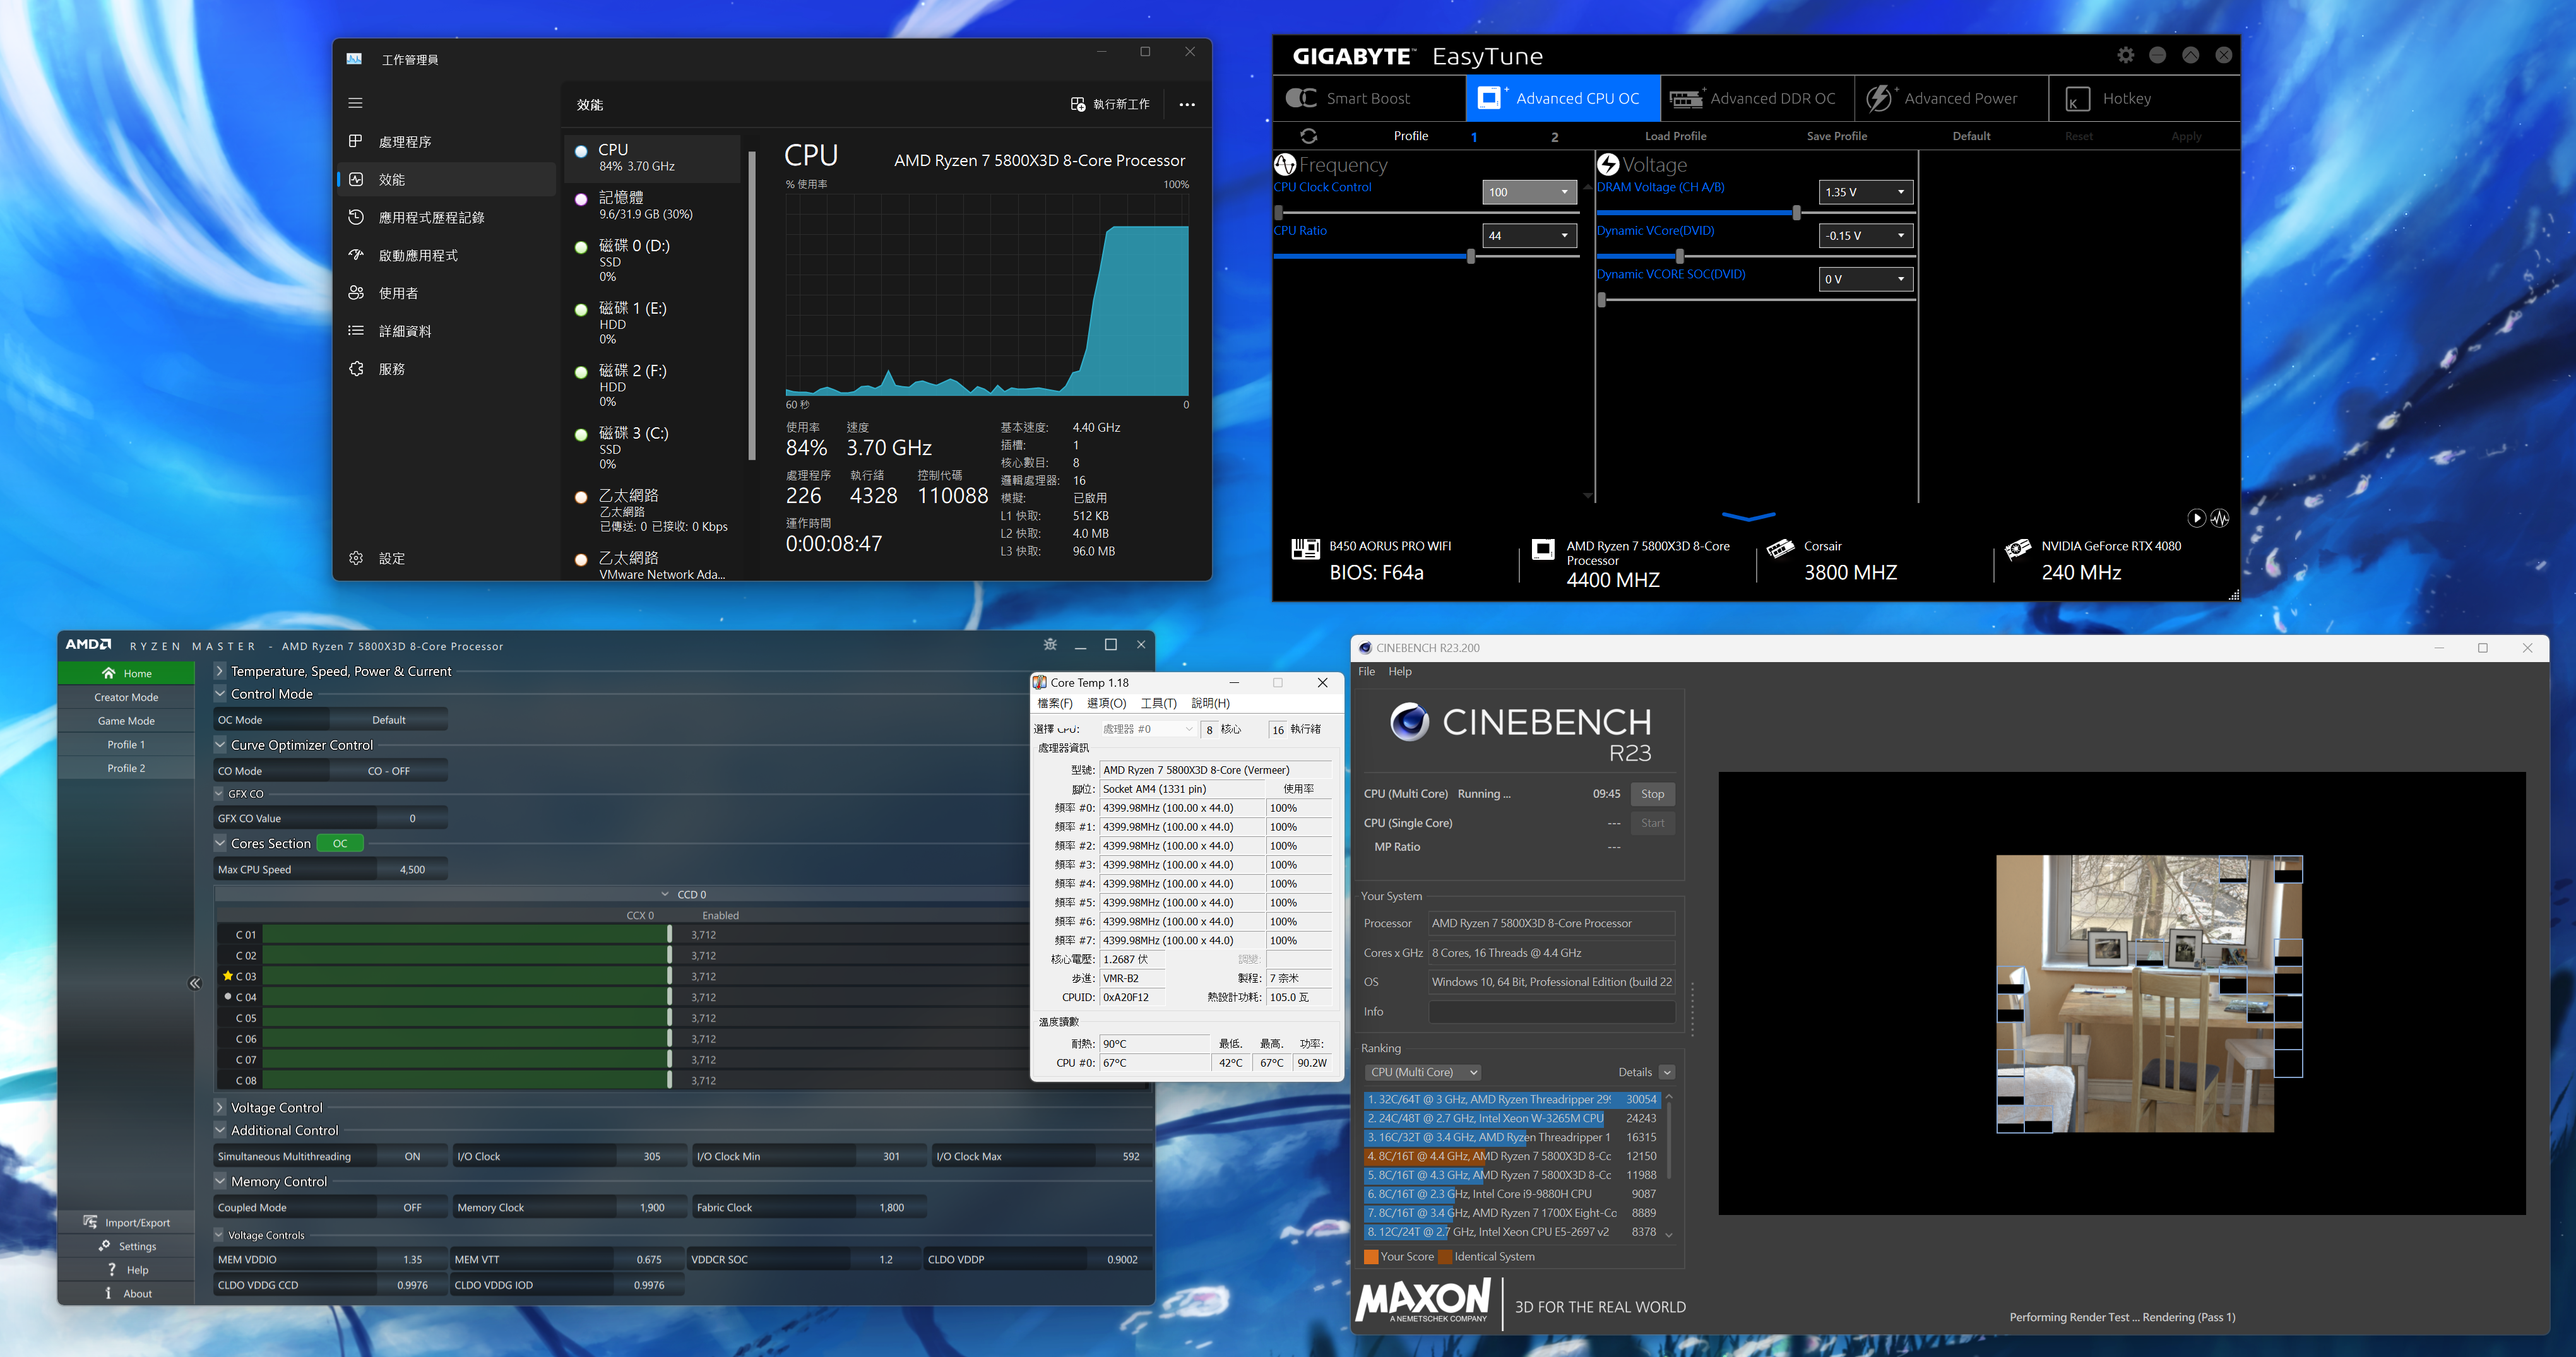Click EasyTune profile refresh icon
This screenshot has width=2576, height=1357.
tap(1308, 136)
